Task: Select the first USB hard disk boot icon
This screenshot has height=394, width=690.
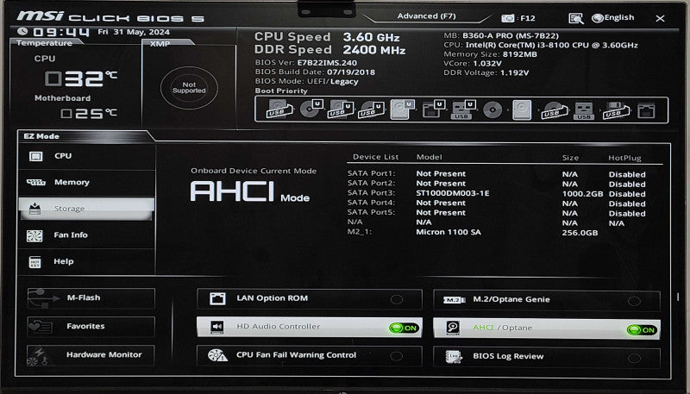Action: [281, 109]
